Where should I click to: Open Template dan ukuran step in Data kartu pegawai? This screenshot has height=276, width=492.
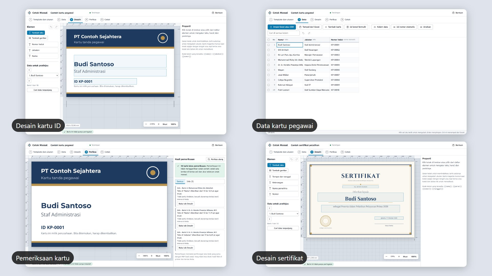pos(281,20)
